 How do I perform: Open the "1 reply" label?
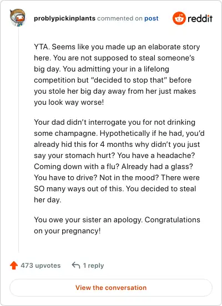93,266
